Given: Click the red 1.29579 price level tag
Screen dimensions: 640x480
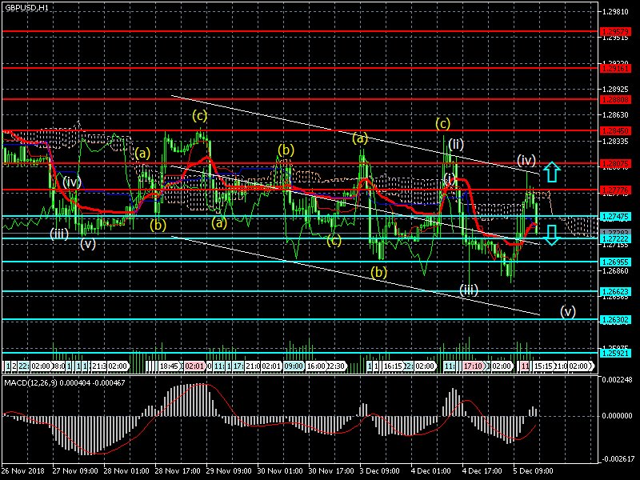Looking at the screenshot, I should [618, 33].
